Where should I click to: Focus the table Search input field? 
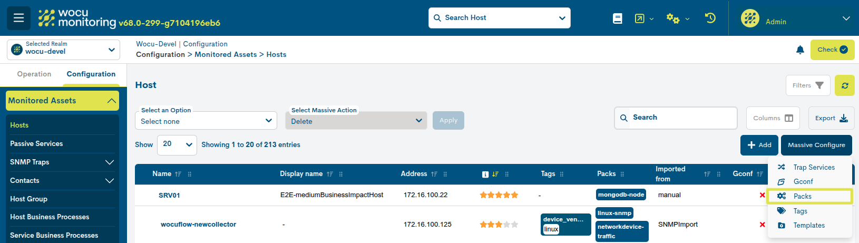(x=676, y=118)
